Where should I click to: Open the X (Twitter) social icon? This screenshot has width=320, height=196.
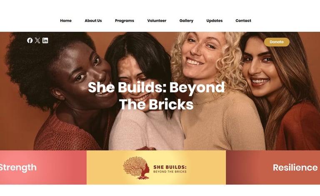37,40
